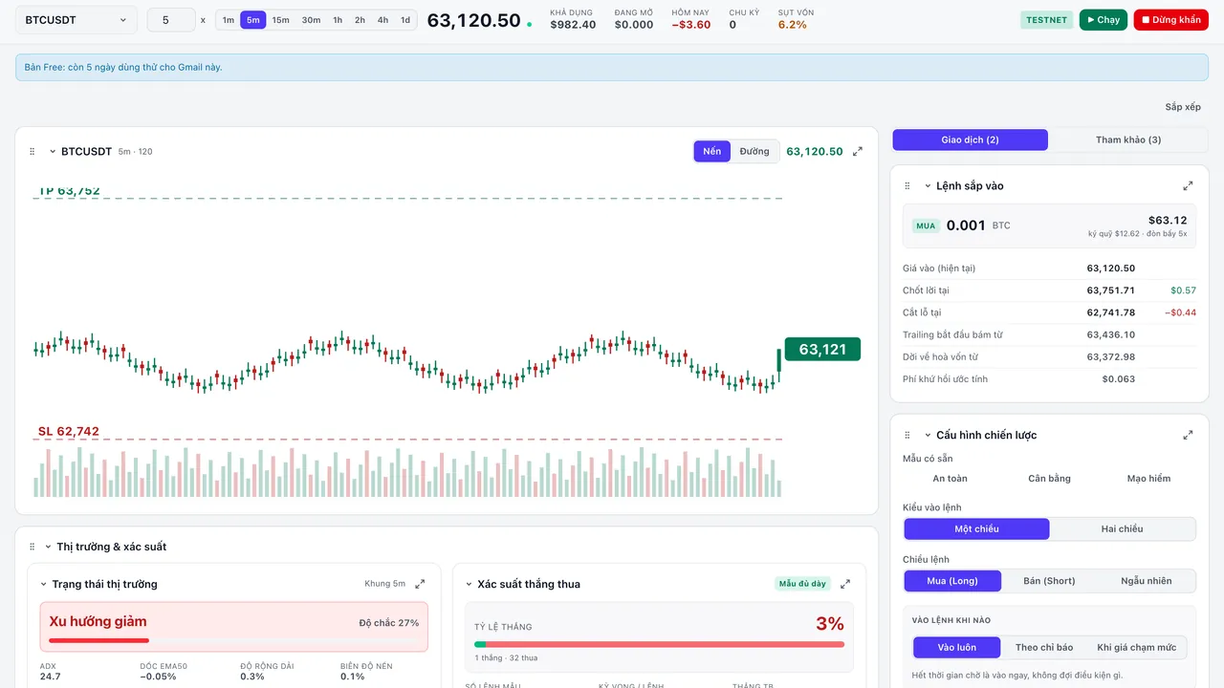Grab the BTCUSDT chart drag handle
1224x688 pixels.
pyautogui.click(x=33, y=151)
